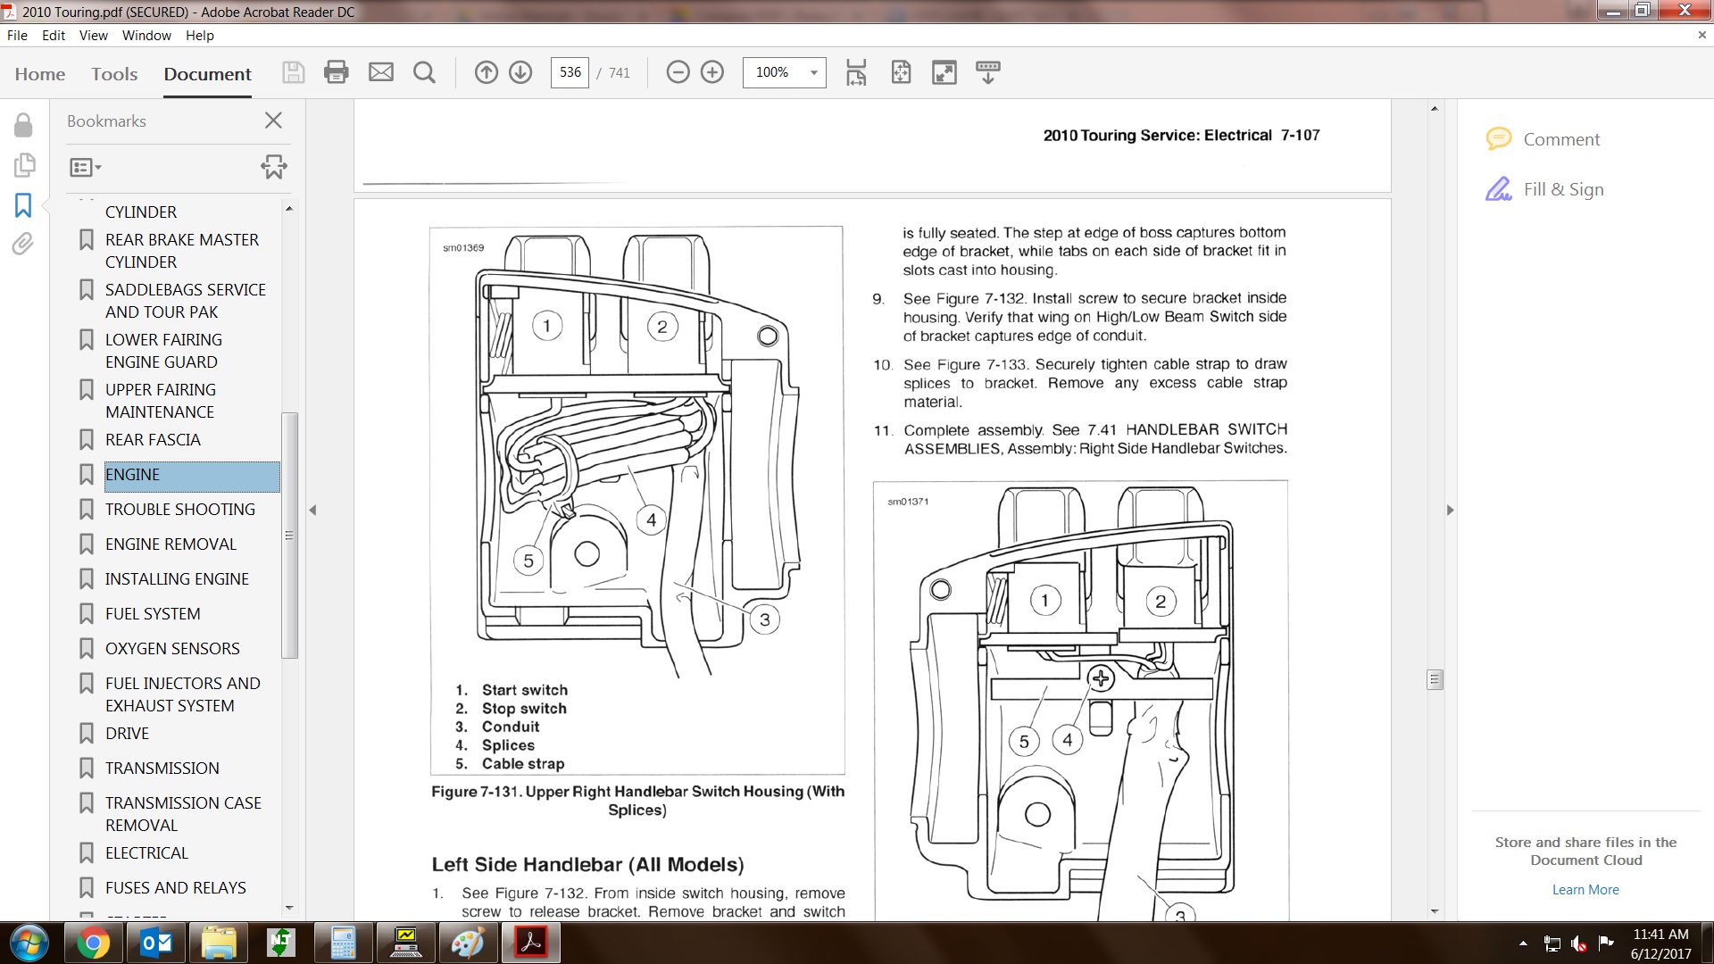Click the Fit to full page icon
Image resolution: width=1714 pixels, height=964 pixels.
[x=901, y=72]
